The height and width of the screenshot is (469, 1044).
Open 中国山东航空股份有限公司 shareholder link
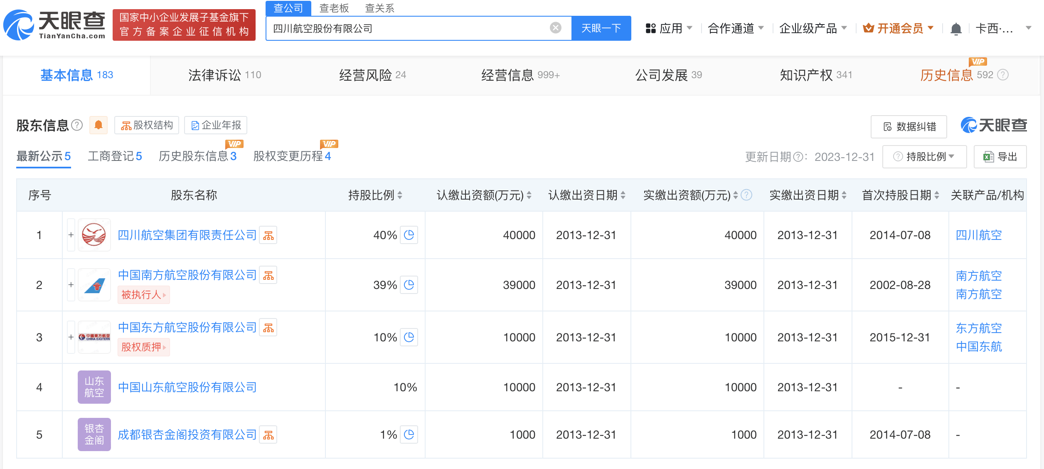click(x=187, y=388)
